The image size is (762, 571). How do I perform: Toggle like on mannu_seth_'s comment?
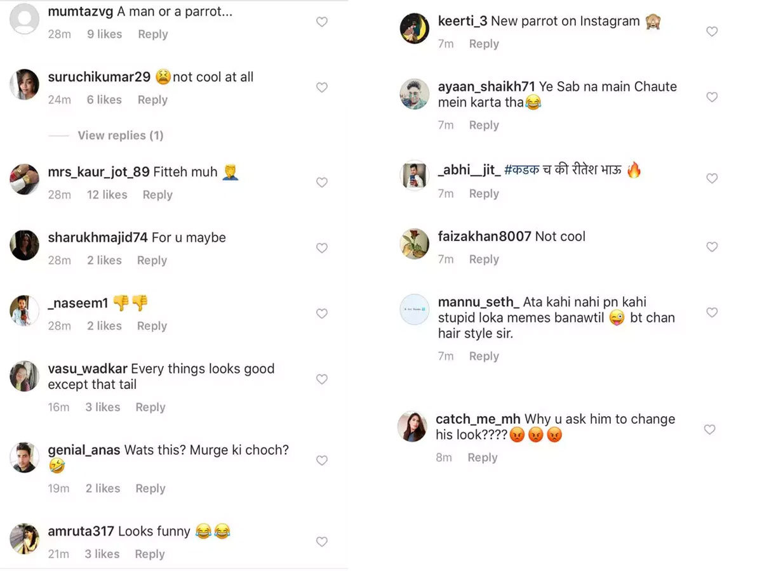(712, 313)
